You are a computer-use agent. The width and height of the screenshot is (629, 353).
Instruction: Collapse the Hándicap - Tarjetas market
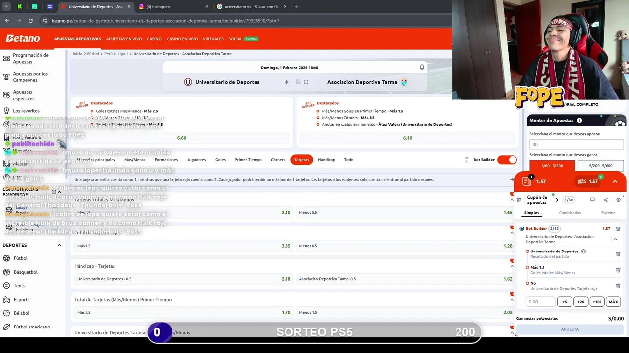point(512,266)
